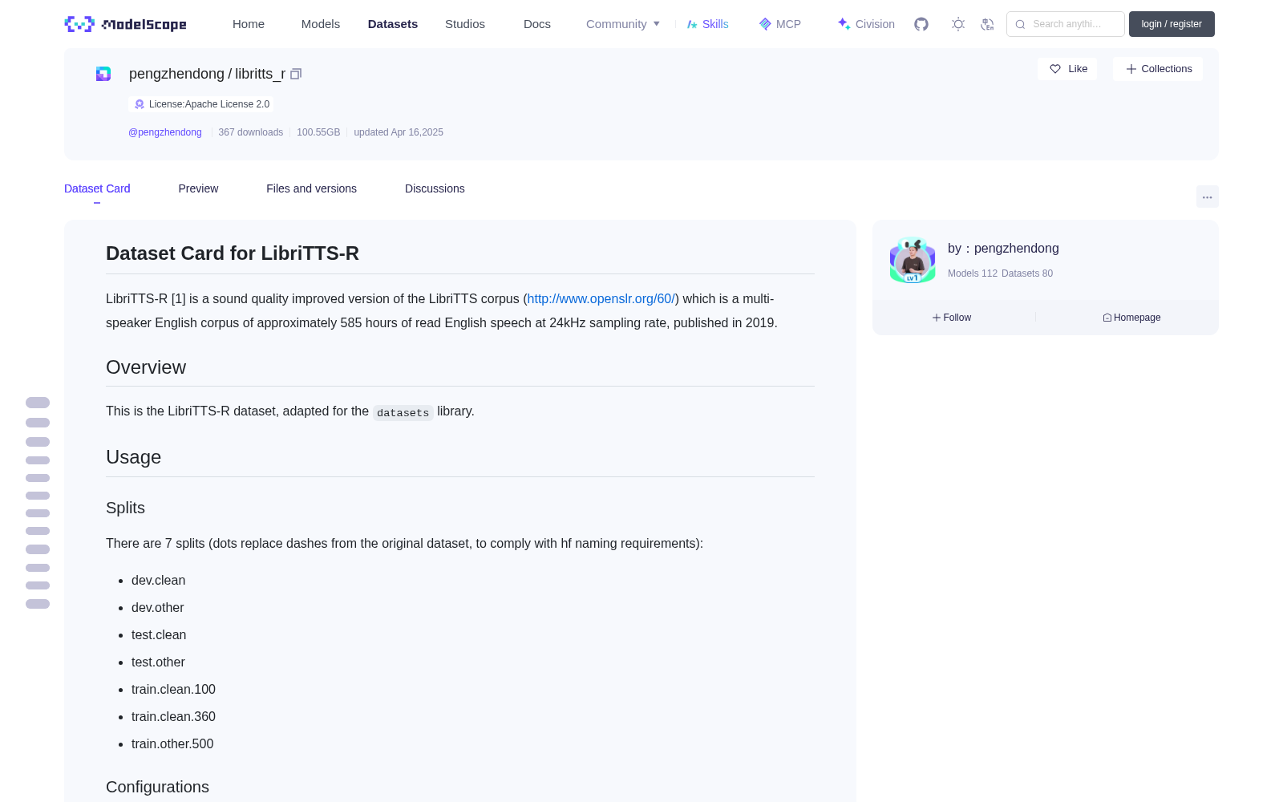Click the search magnifier icon
The image size is (1283, 802).
coord(1020,24)
